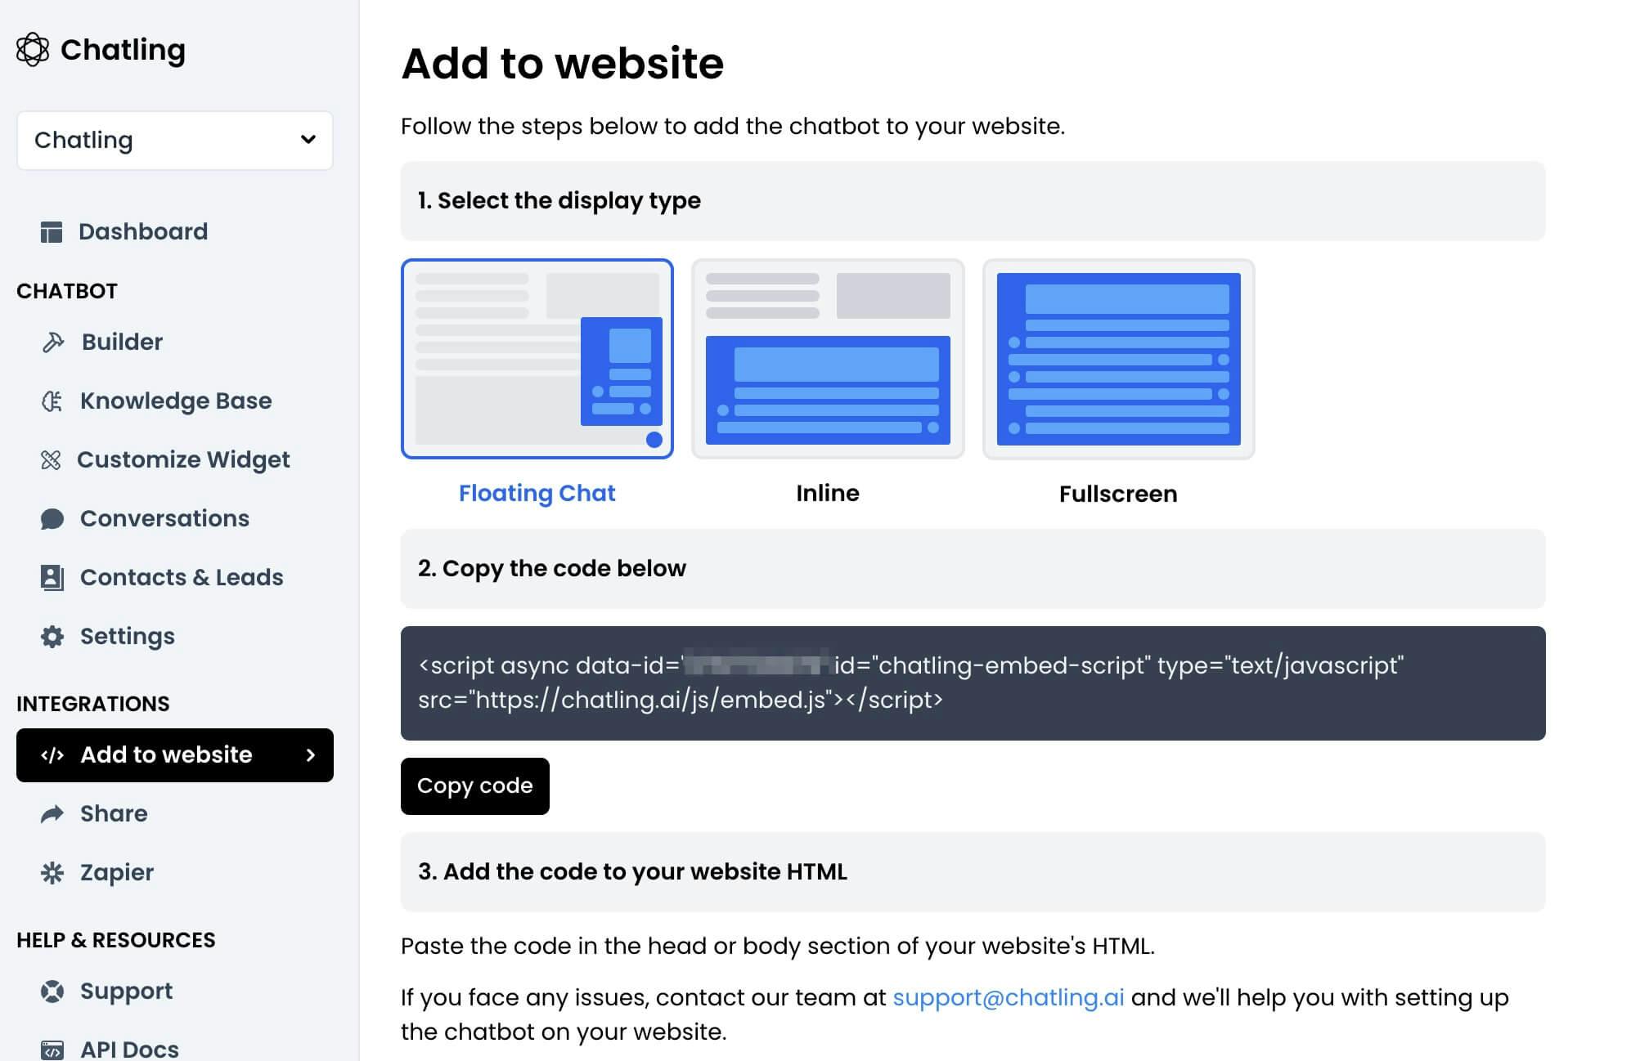Screen dimensions: 1631x1061
Task: Click the embed script code block
Action: [973, 683]
